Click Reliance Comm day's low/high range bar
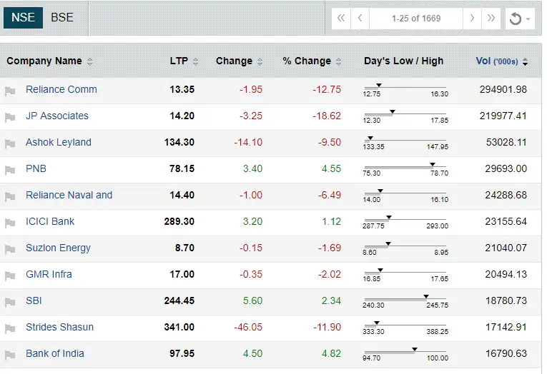Viewport: 547px width, 374px height. (405, 87)
